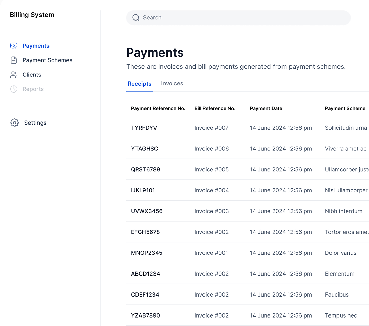Select payment reference MNOP2345
The height and width of the screenshot is (326, 369).
147,253
